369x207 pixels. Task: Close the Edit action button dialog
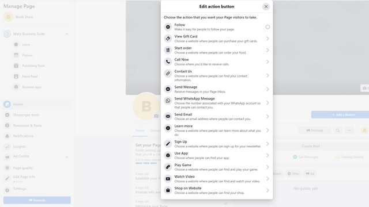pos(266,6)
